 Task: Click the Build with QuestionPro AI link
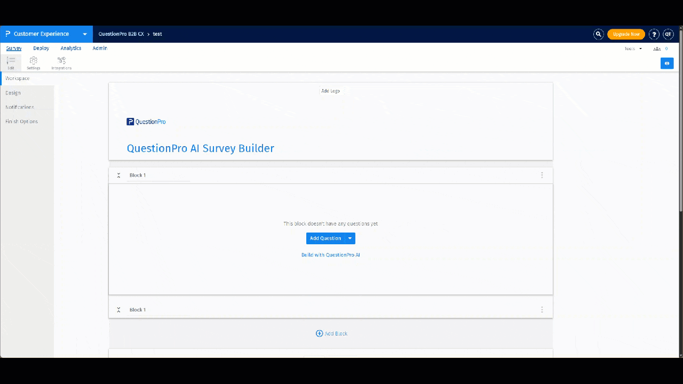pyautogui.click(x=330, y=254)
